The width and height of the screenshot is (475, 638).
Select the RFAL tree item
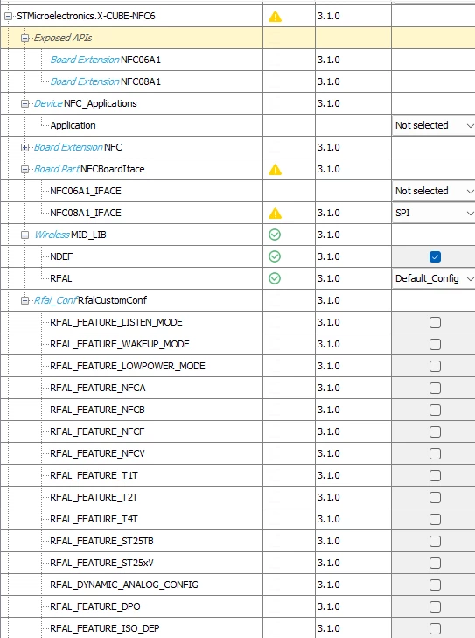tap(61, 278)
